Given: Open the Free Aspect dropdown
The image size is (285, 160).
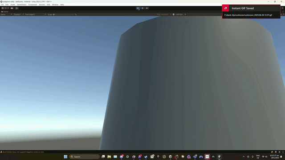Looking at the screenshot, I should [x=36, y=14].
